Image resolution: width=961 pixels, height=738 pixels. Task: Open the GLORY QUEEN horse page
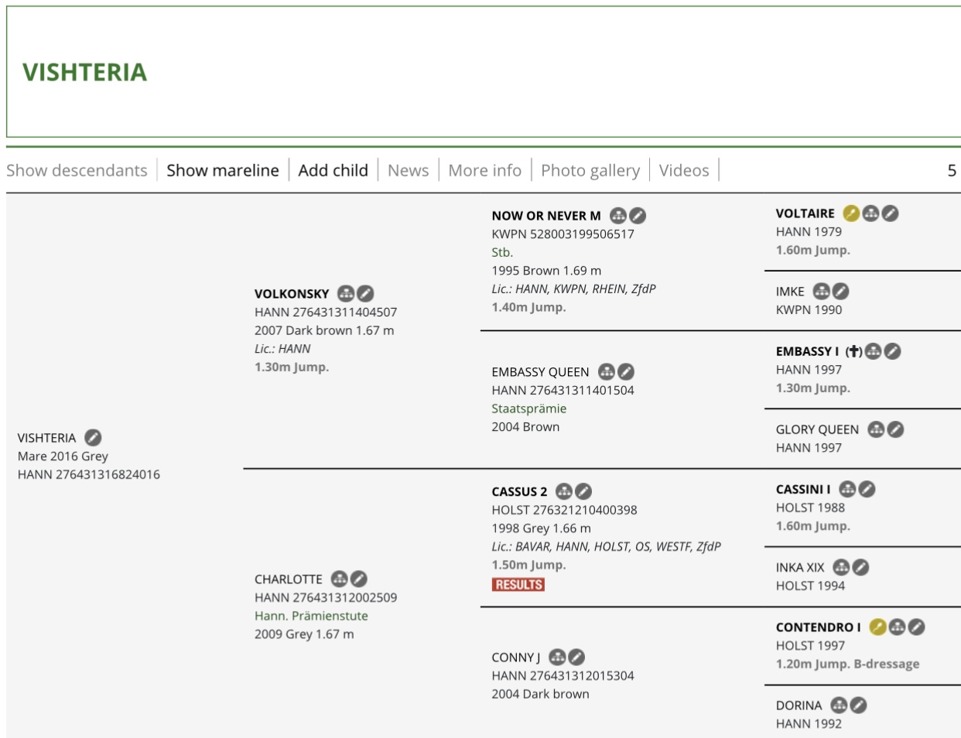tap(817, 429)
